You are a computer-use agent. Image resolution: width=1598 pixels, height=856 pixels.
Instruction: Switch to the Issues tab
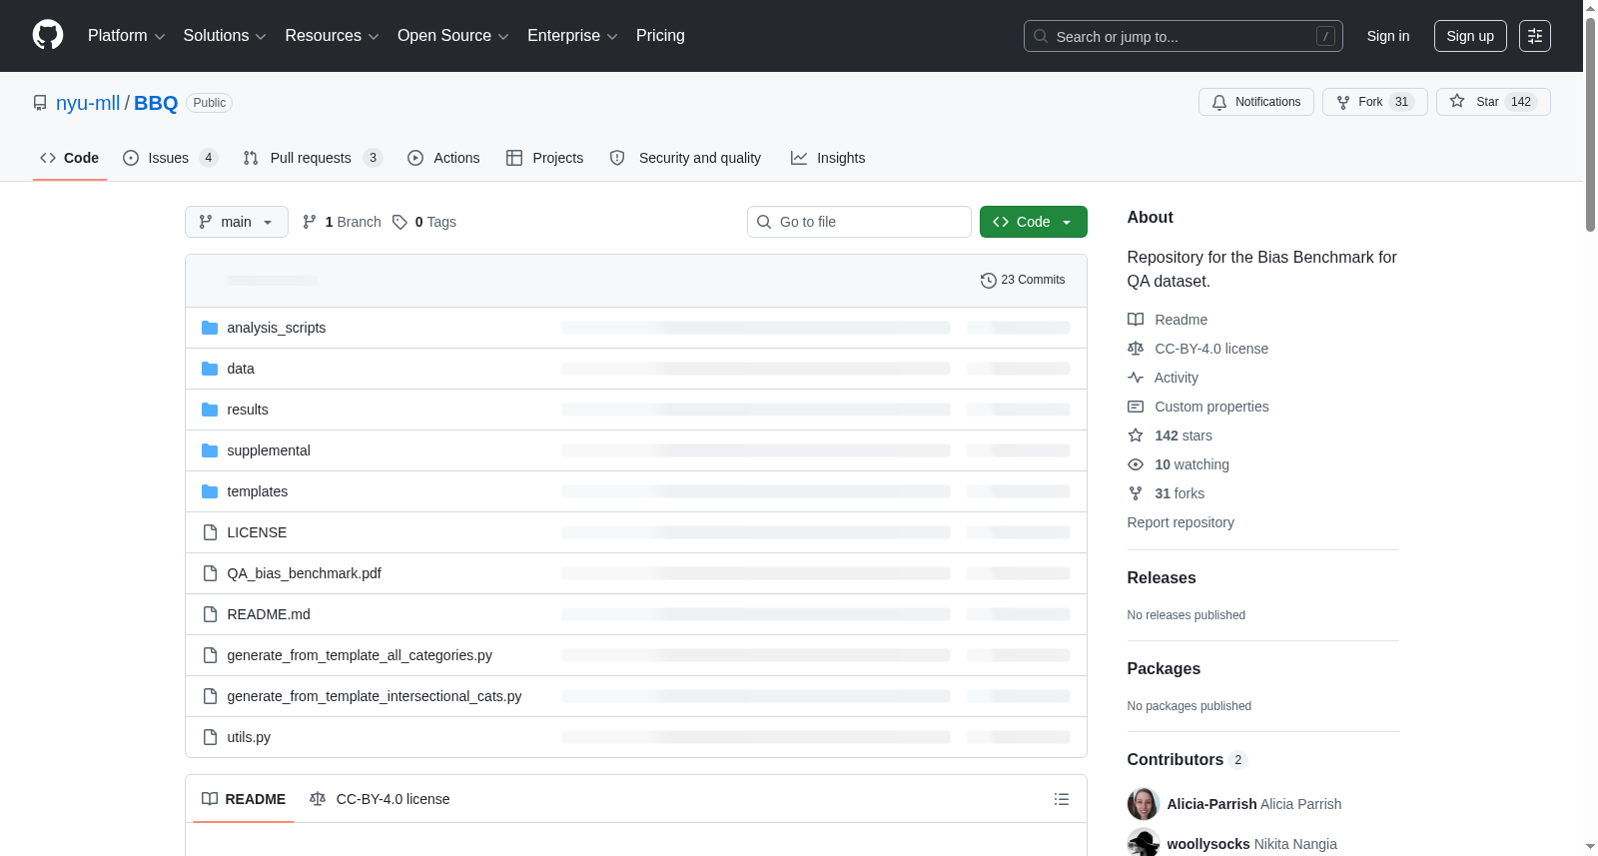click(x=170, y=158)
